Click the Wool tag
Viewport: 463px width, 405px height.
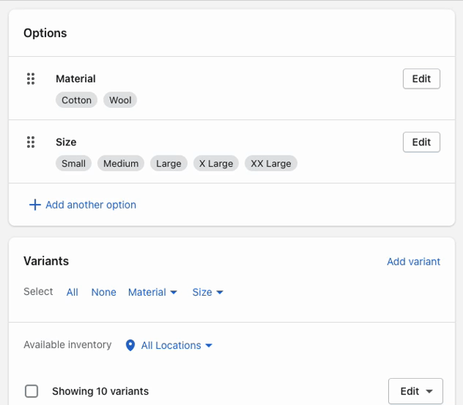120,100
